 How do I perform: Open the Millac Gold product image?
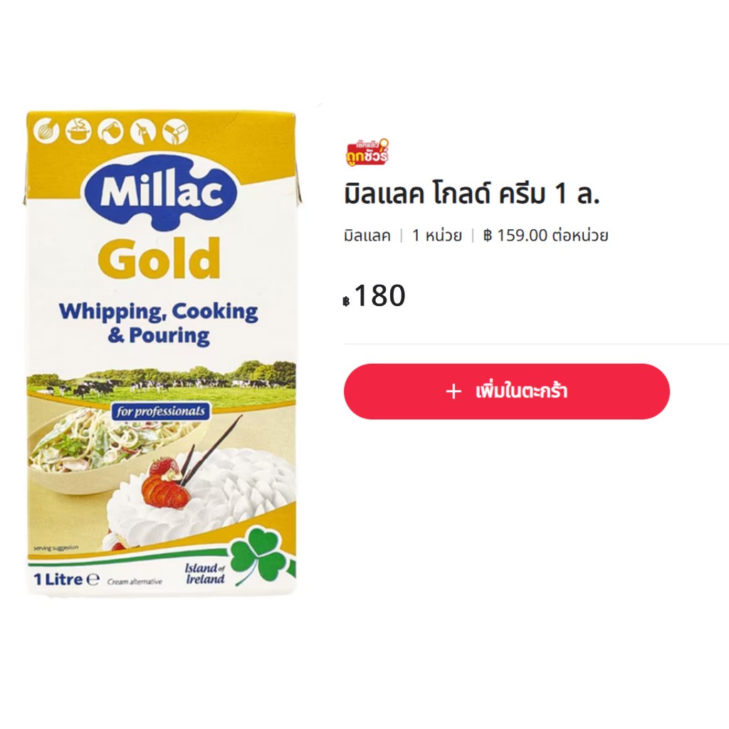[x=161, y=354]
